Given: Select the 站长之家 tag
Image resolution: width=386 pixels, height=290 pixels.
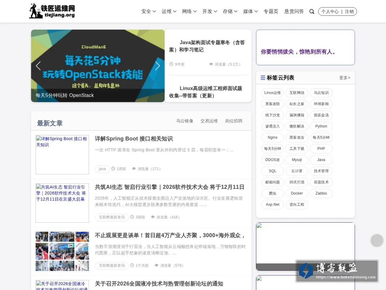Looking at the screenshot, I should pos(297,104).
